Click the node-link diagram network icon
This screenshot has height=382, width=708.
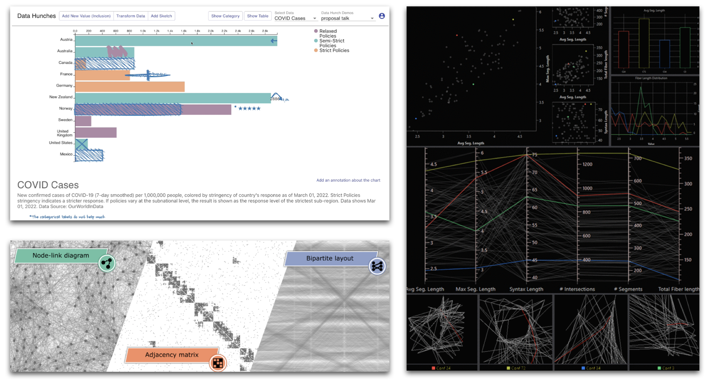point(107,263)
